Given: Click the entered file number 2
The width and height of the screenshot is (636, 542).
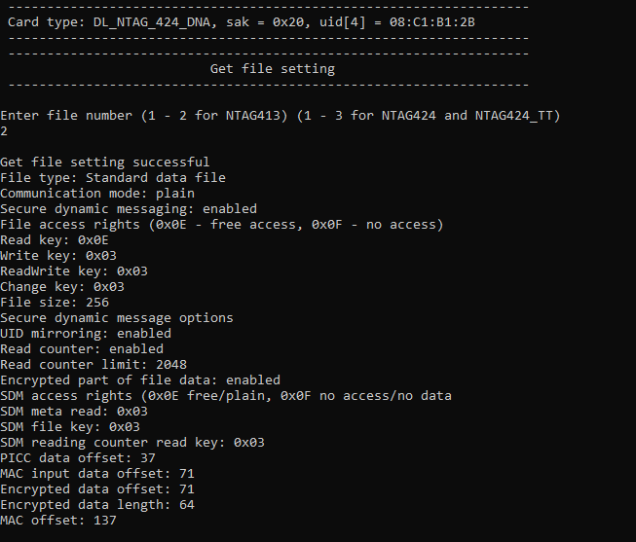Looking at the screenshot, I should point(4,131).
